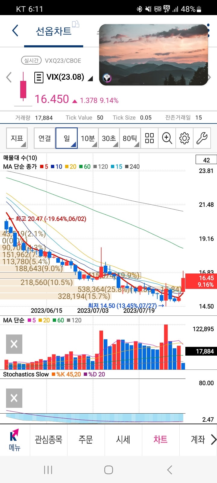This screenshot has height=483, width=217.
Task: Close the volume indicator panel
Action: click(x=14, y=344)
